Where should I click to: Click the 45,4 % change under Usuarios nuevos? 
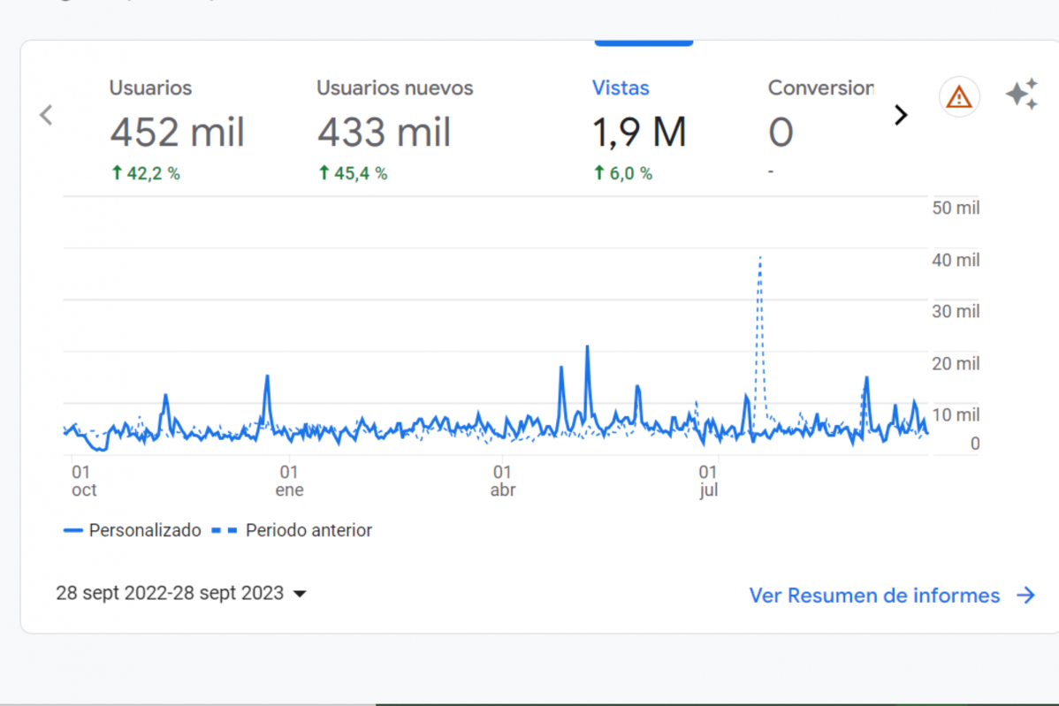tap(354, 173)
